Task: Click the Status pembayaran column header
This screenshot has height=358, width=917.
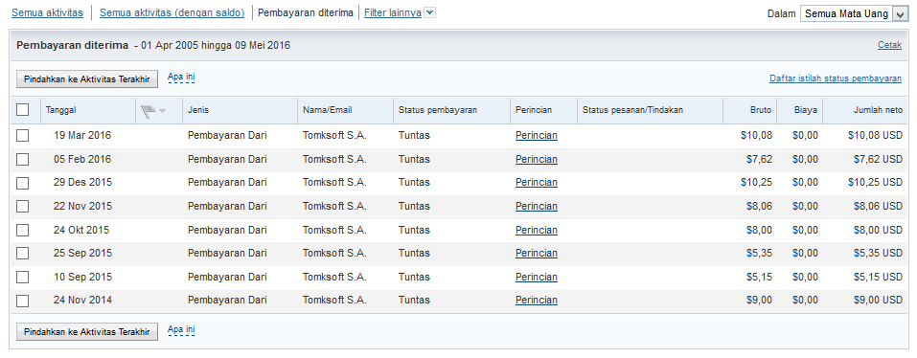Action: click(438, 110)
